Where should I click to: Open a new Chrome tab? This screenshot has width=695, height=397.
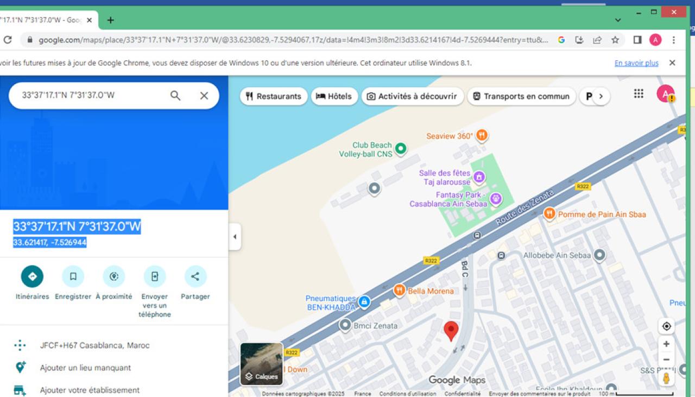pos(111,20)
